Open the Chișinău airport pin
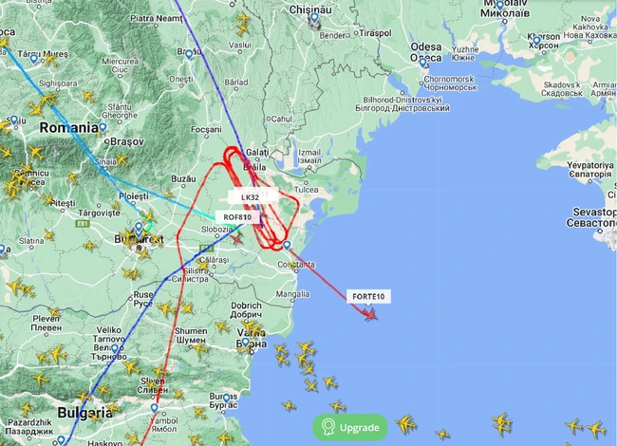 pyautogui.click(x=314, y=18)
